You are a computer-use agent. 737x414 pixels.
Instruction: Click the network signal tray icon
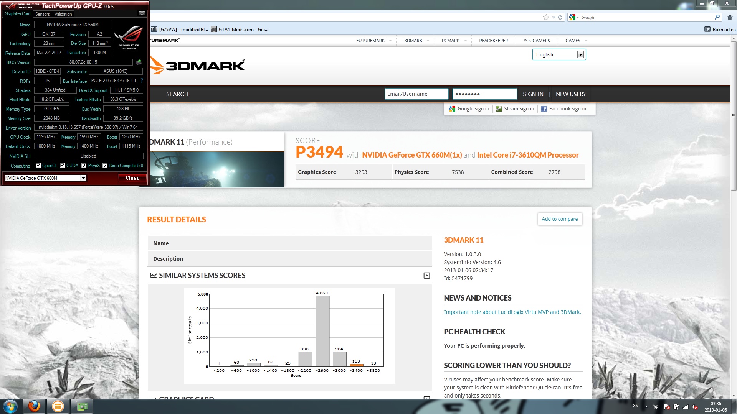[x=685, y=407]
